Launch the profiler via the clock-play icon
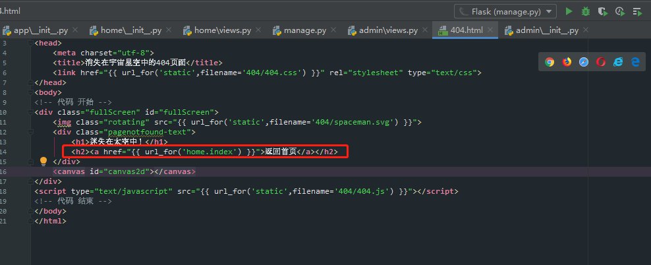The width and height of the screenshot is (651, 265). tap(620, 11)
